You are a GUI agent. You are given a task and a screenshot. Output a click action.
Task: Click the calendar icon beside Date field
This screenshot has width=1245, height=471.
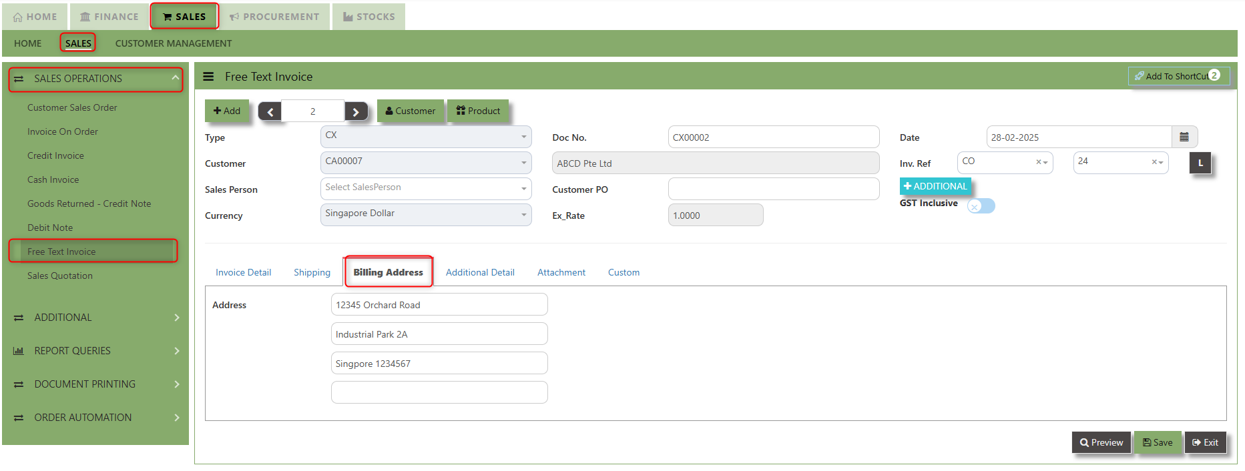click(x=1184, y=137)
